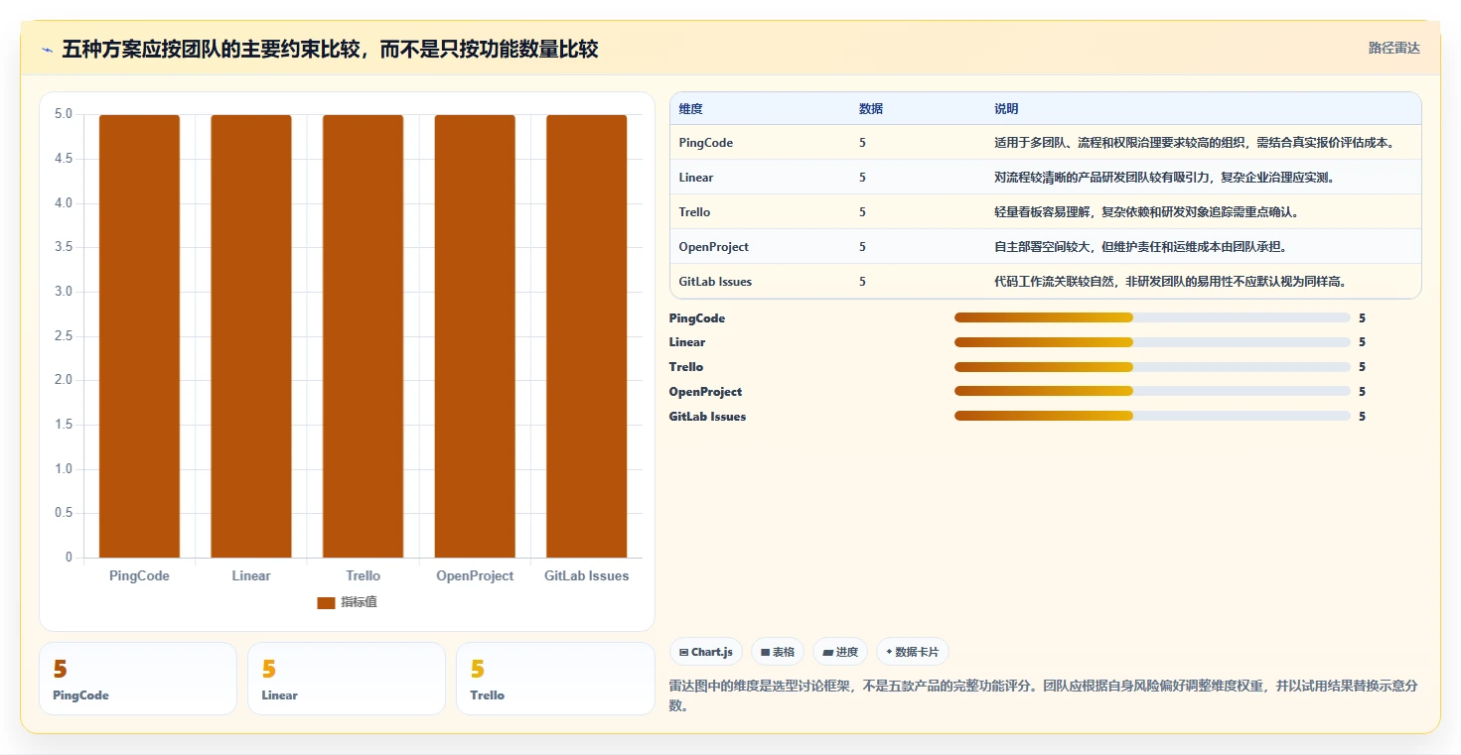Click the OpenProject label on the chart x-axis
This screenshot has height=755, width=1461.
(475, 575)
